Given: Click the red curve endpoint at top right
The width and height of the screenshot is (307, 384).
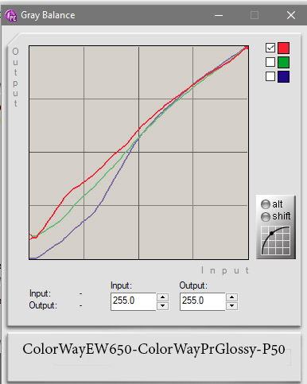Looking at the screenshot, I should 247,48.
